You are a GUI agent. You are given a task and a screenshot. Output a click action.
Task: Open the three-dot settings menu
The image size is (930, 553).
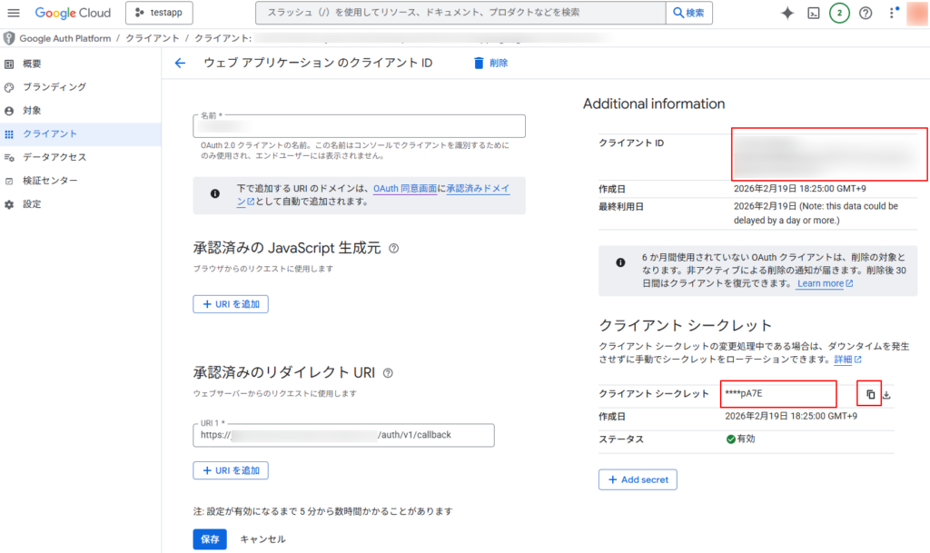[891, 13]
